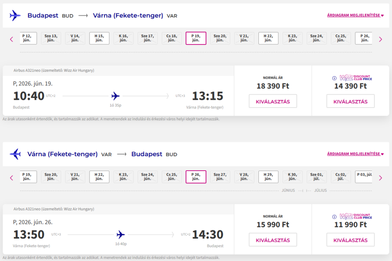This screenshot has height=261, width=392.
Task: Choose outbound Discount Club price 14 390 Ft
Action: [x=350, y=101]
